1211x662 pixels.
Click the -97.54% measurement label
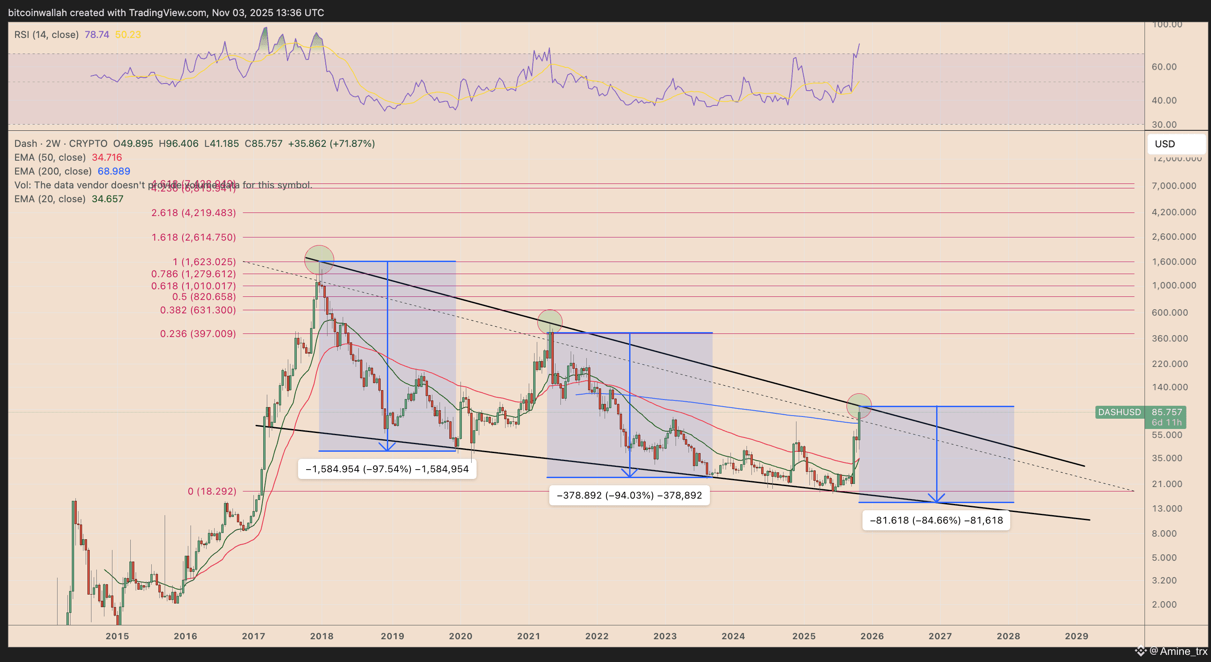click(x=387, y=469)
